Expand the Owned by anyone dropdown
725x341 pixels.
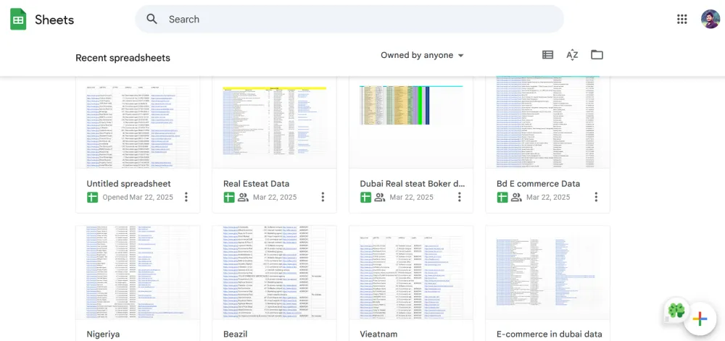point(422,55)
